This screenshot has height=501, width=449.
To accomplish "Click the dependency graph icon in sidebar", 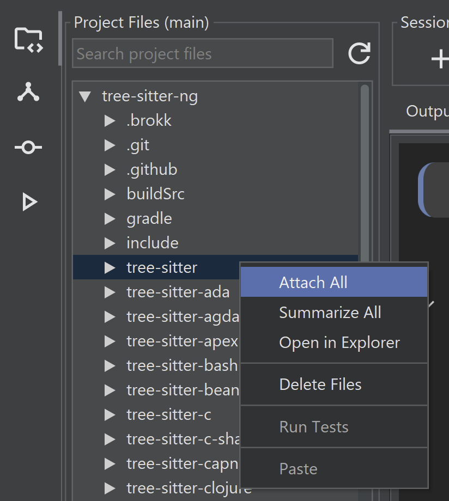I will click(28, 93).
